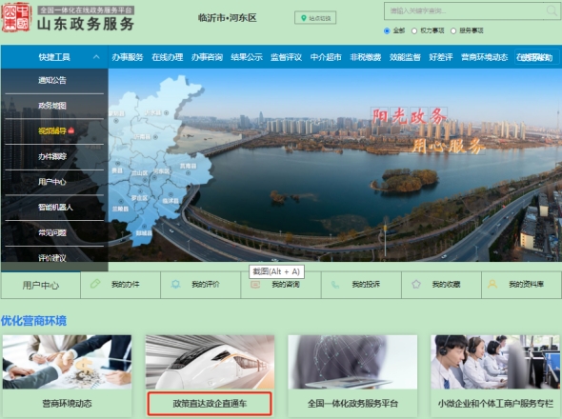Screen dimensions: 562x419
Task: Click the search magnifier icon
Action: point(552,10)
